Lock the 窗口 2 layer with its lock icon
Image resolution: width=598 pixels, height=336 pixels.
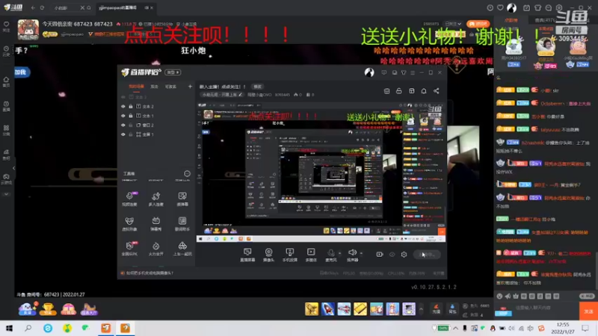[x=130, y=125]
